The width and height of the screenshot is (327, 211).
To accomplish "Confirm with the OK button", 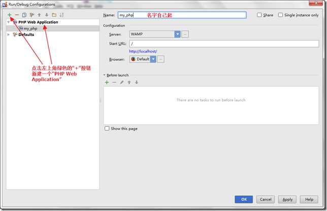I will 244,199.
